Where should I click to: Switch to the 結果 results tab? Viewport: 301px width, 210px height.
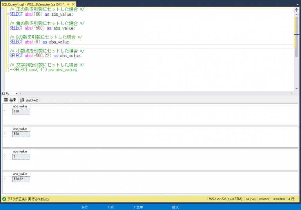[10, 100]
